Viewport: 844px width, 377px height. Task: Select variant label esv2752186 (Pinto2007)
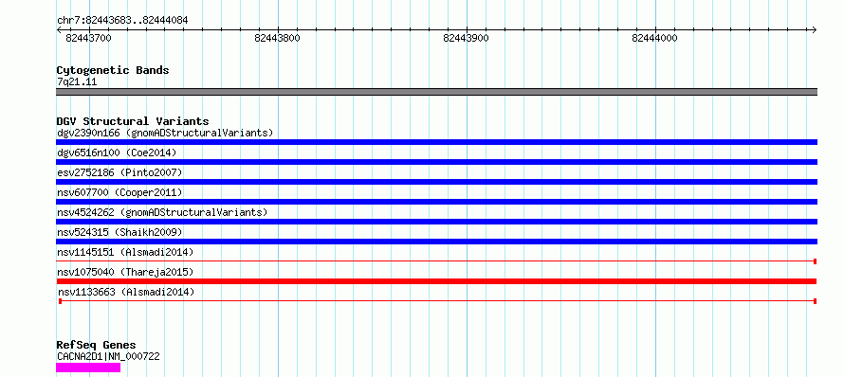coord(119,172)
